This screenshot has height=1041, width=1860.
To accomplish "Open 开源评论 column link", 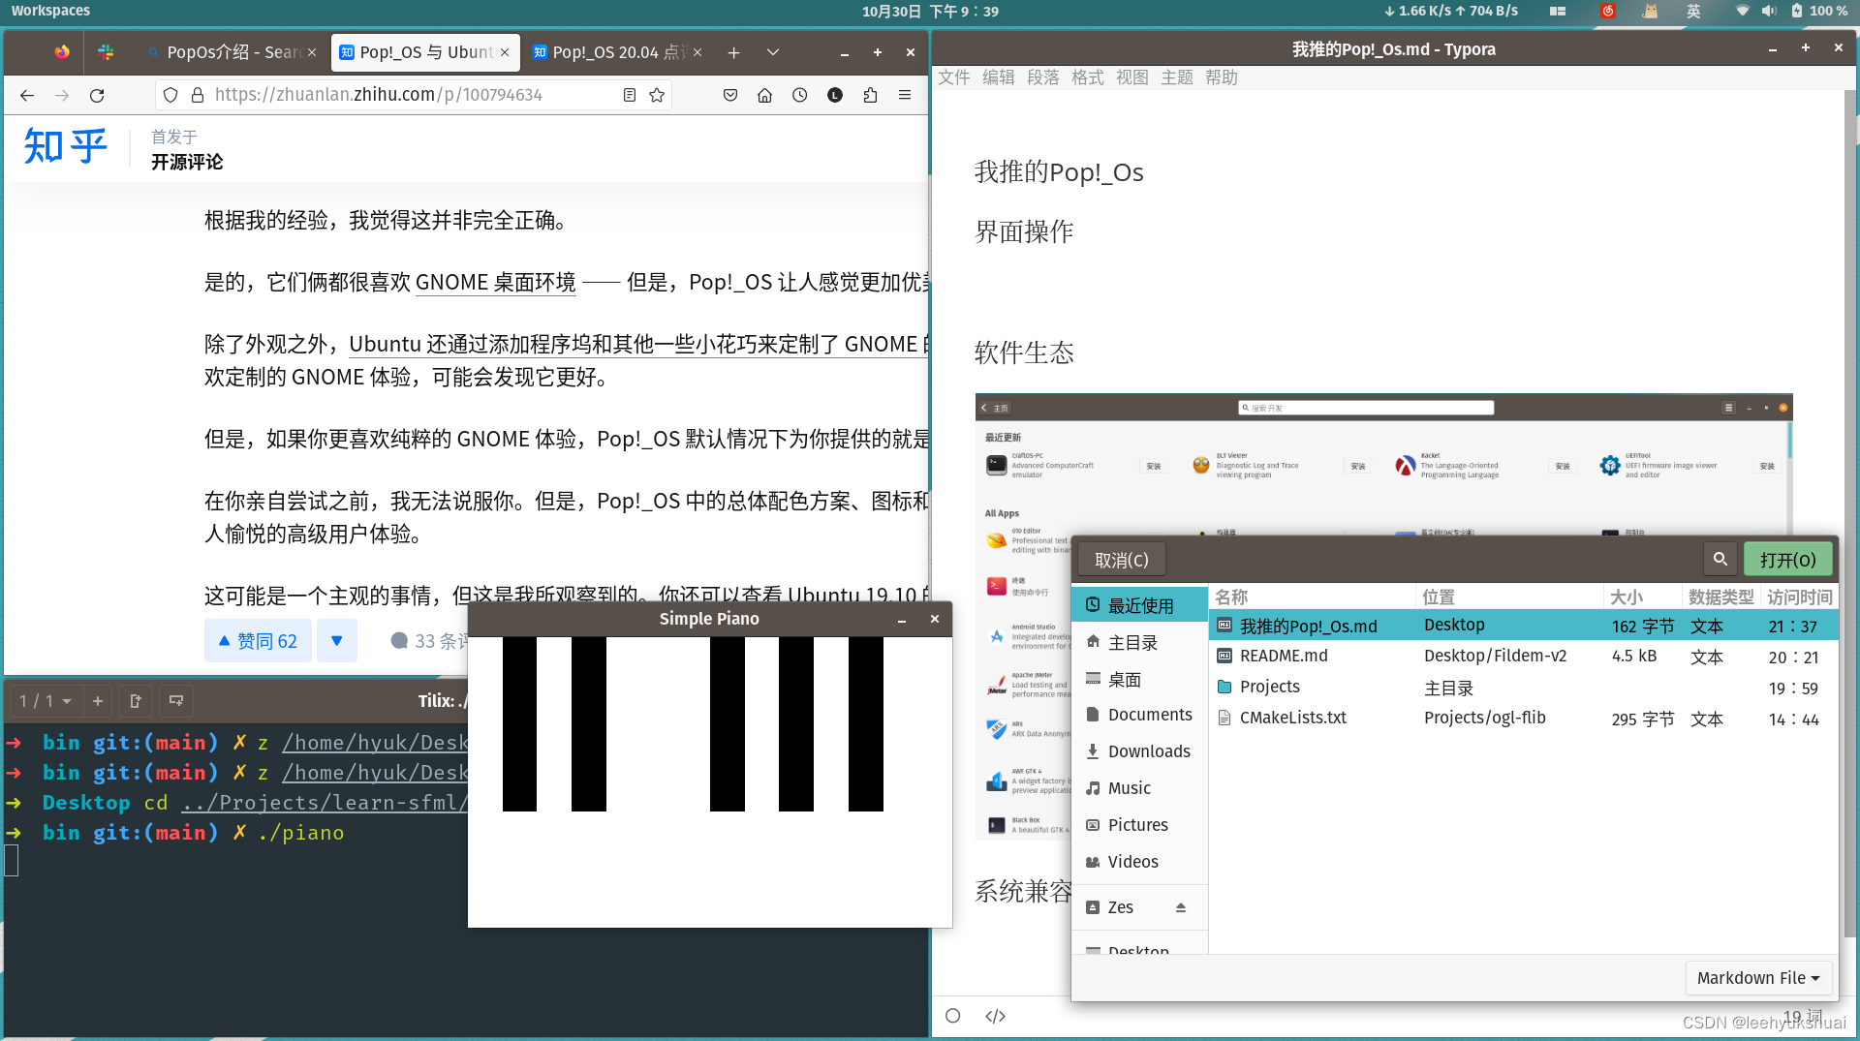I will tap(187, 162).
